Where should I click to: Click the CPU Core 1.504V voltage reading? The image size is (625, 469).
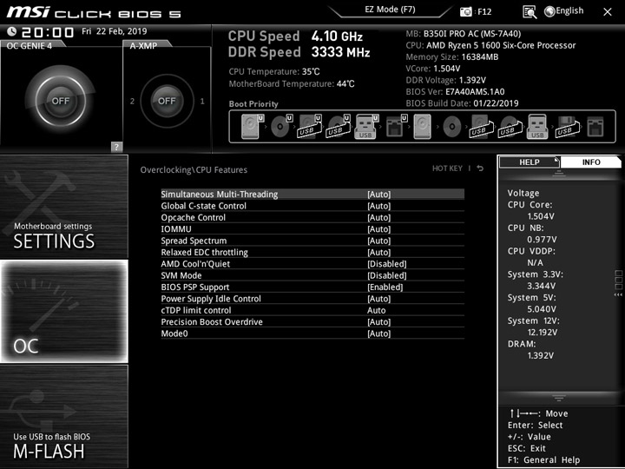[x=541, y=216]
